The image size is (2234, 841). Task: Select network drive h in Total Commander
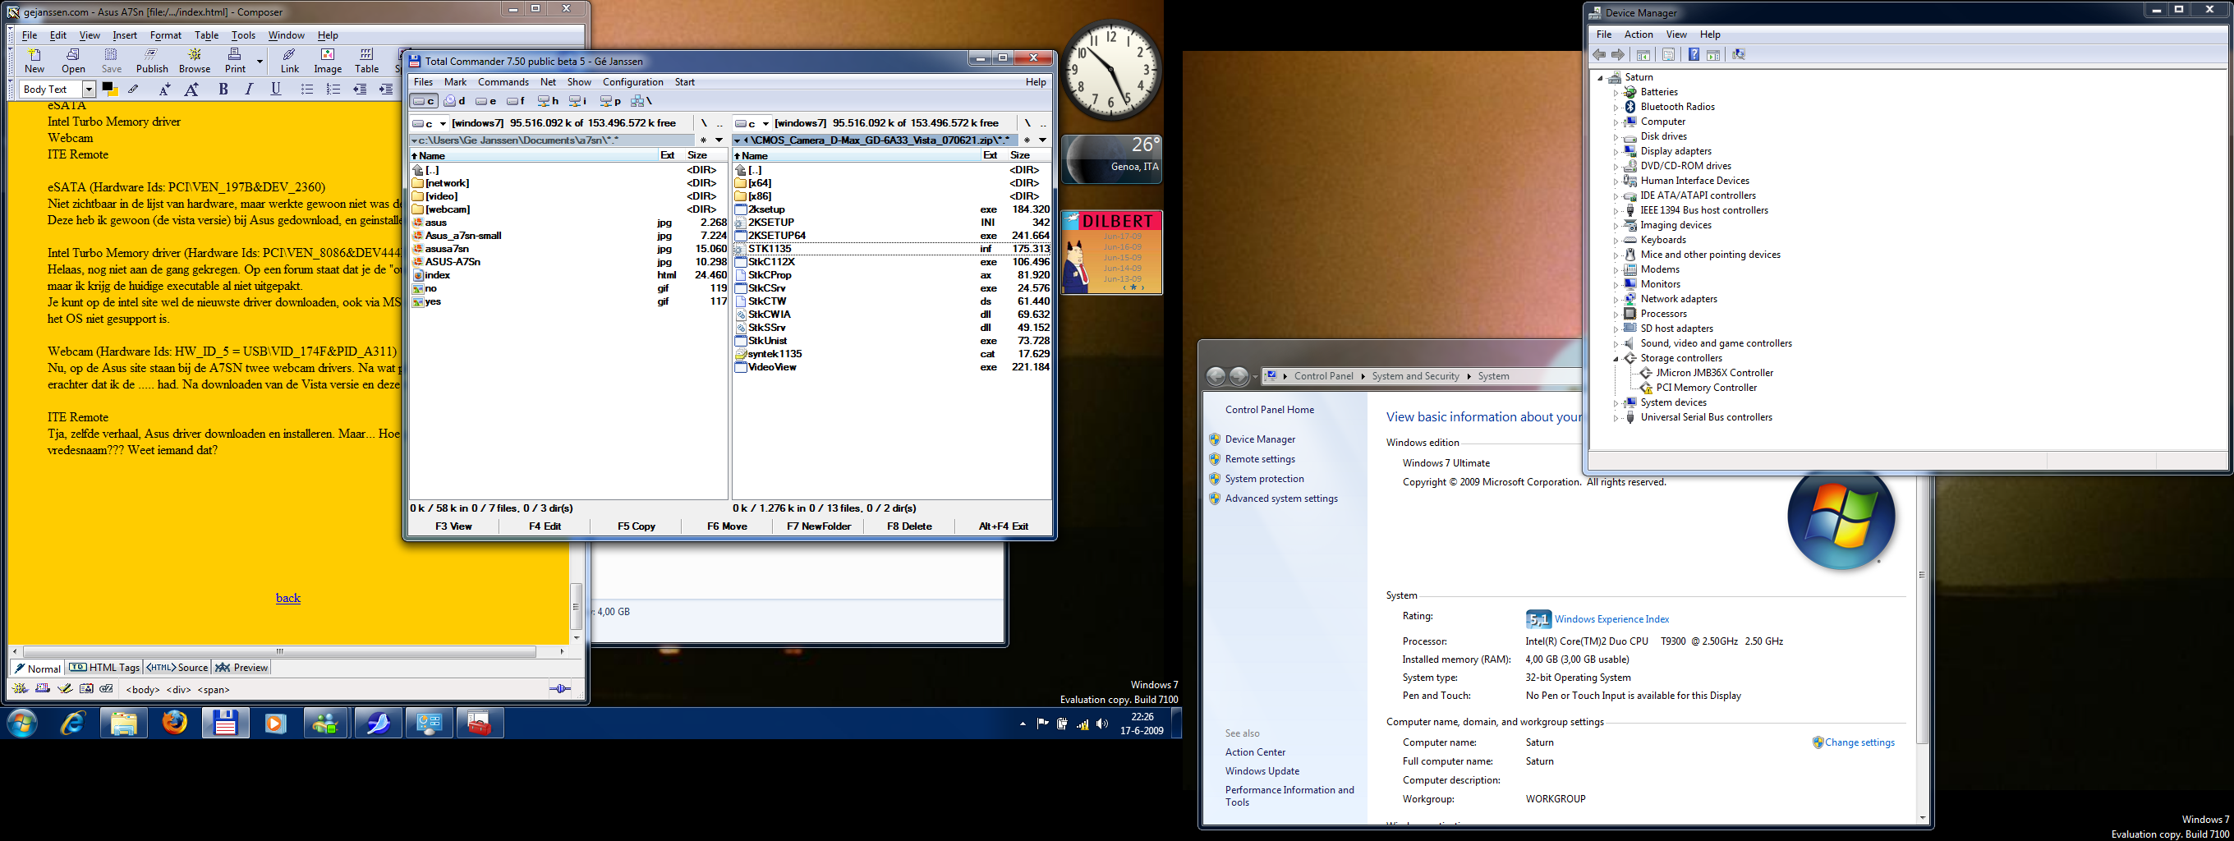pos(548,100)
